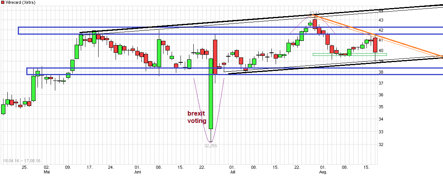
Task: Select the Wirecard (Xetra) chart title
Action: (x=20, y=2)
